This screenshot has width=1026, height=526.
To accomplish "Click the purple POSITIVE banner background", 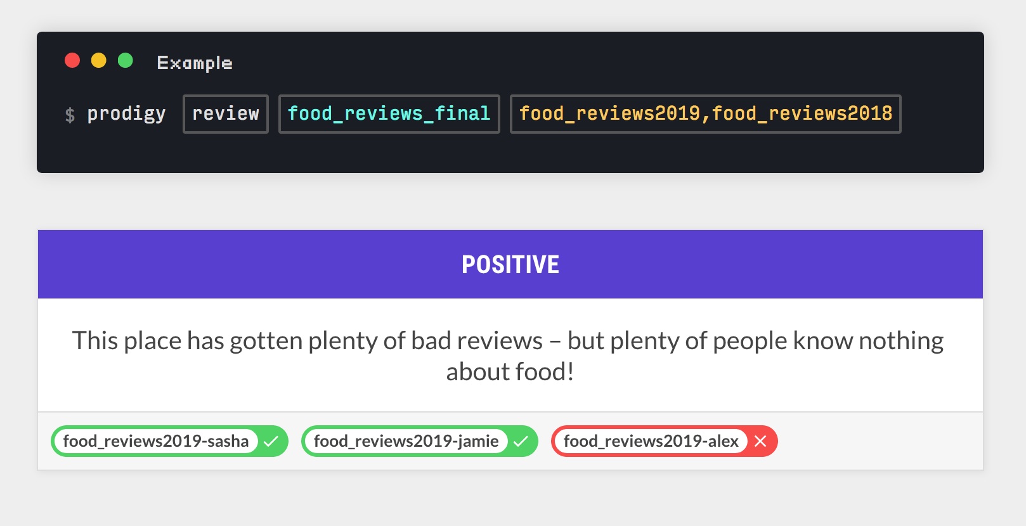I will [x=254, y=264].
